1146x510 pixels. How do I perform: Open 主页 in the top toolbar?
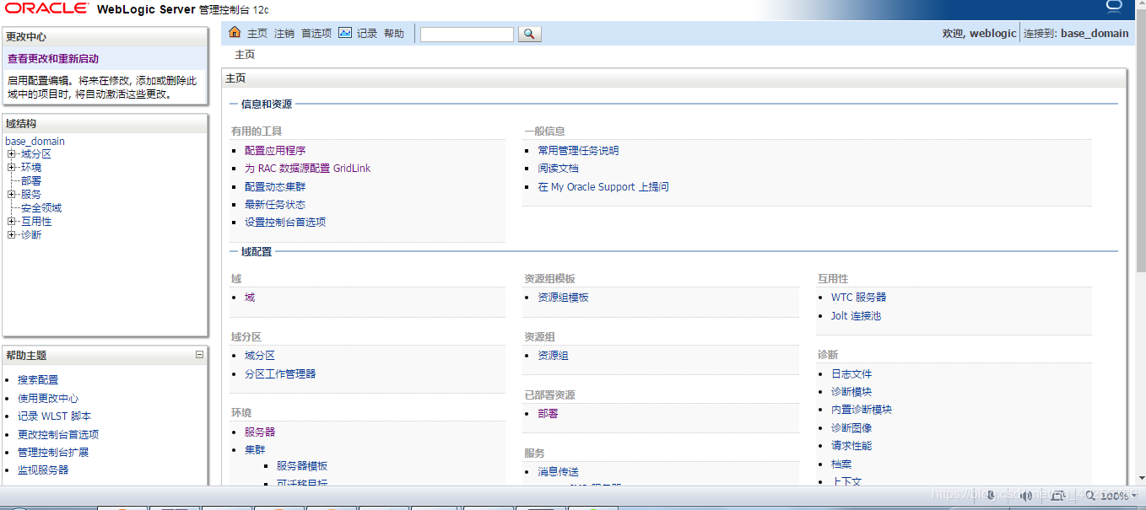point(257,34)
